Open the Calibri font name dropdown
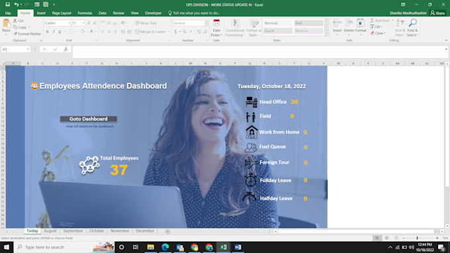Screen dimensions: 450x253 (69, 23)
